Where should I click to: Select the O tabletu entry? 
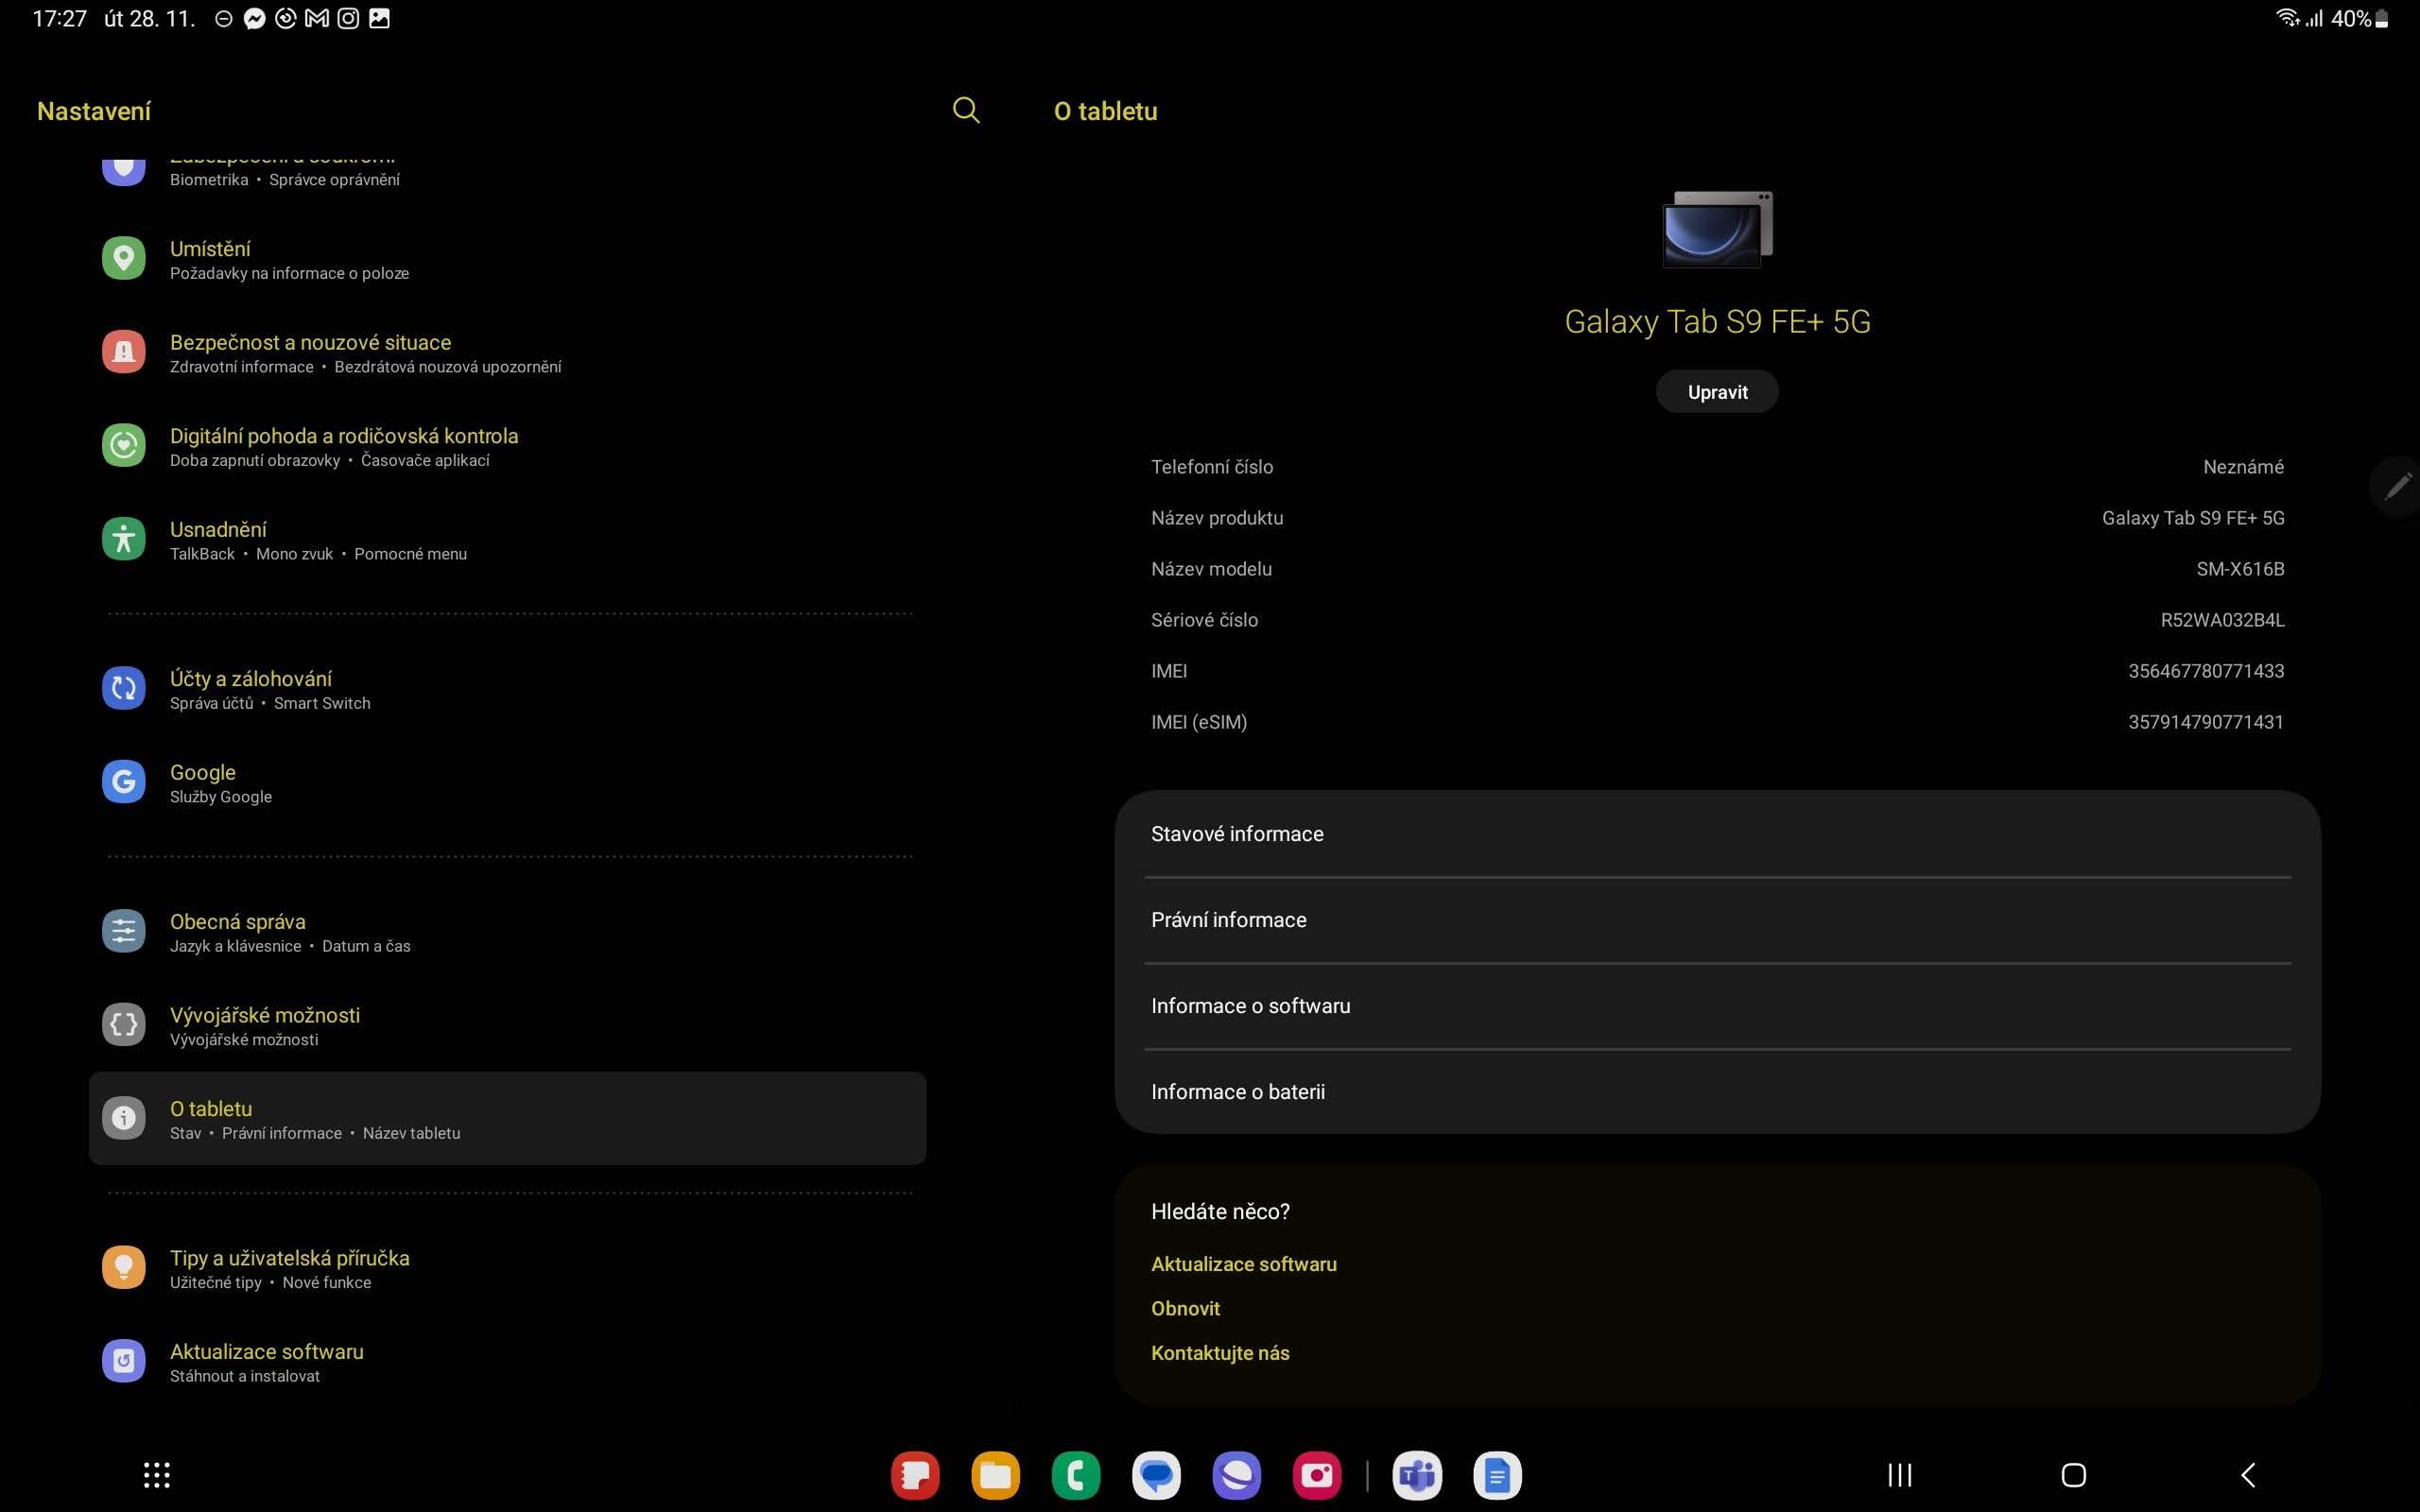click(507, 1118)
